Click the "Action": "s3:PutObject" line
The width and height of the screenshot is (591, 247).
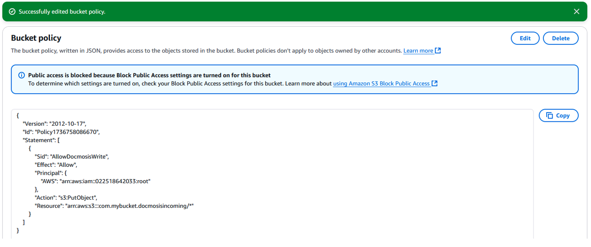[x=66, y=198]
